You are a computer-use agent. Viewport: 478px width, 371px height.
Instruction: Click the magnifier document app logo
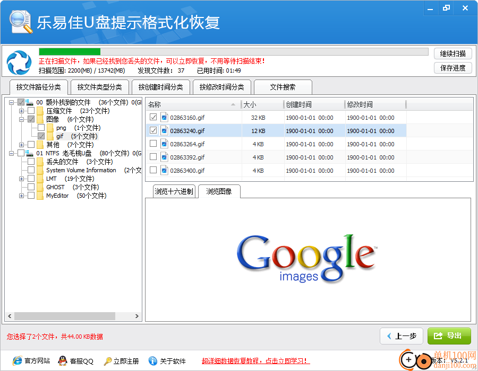tap(21, 22)
